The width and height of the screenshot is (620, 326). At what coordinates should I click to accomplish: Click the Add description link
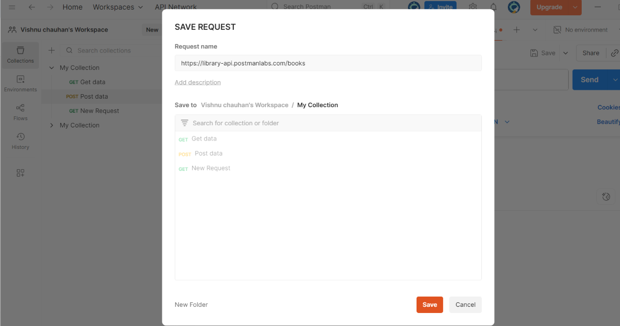click(198, 82)
